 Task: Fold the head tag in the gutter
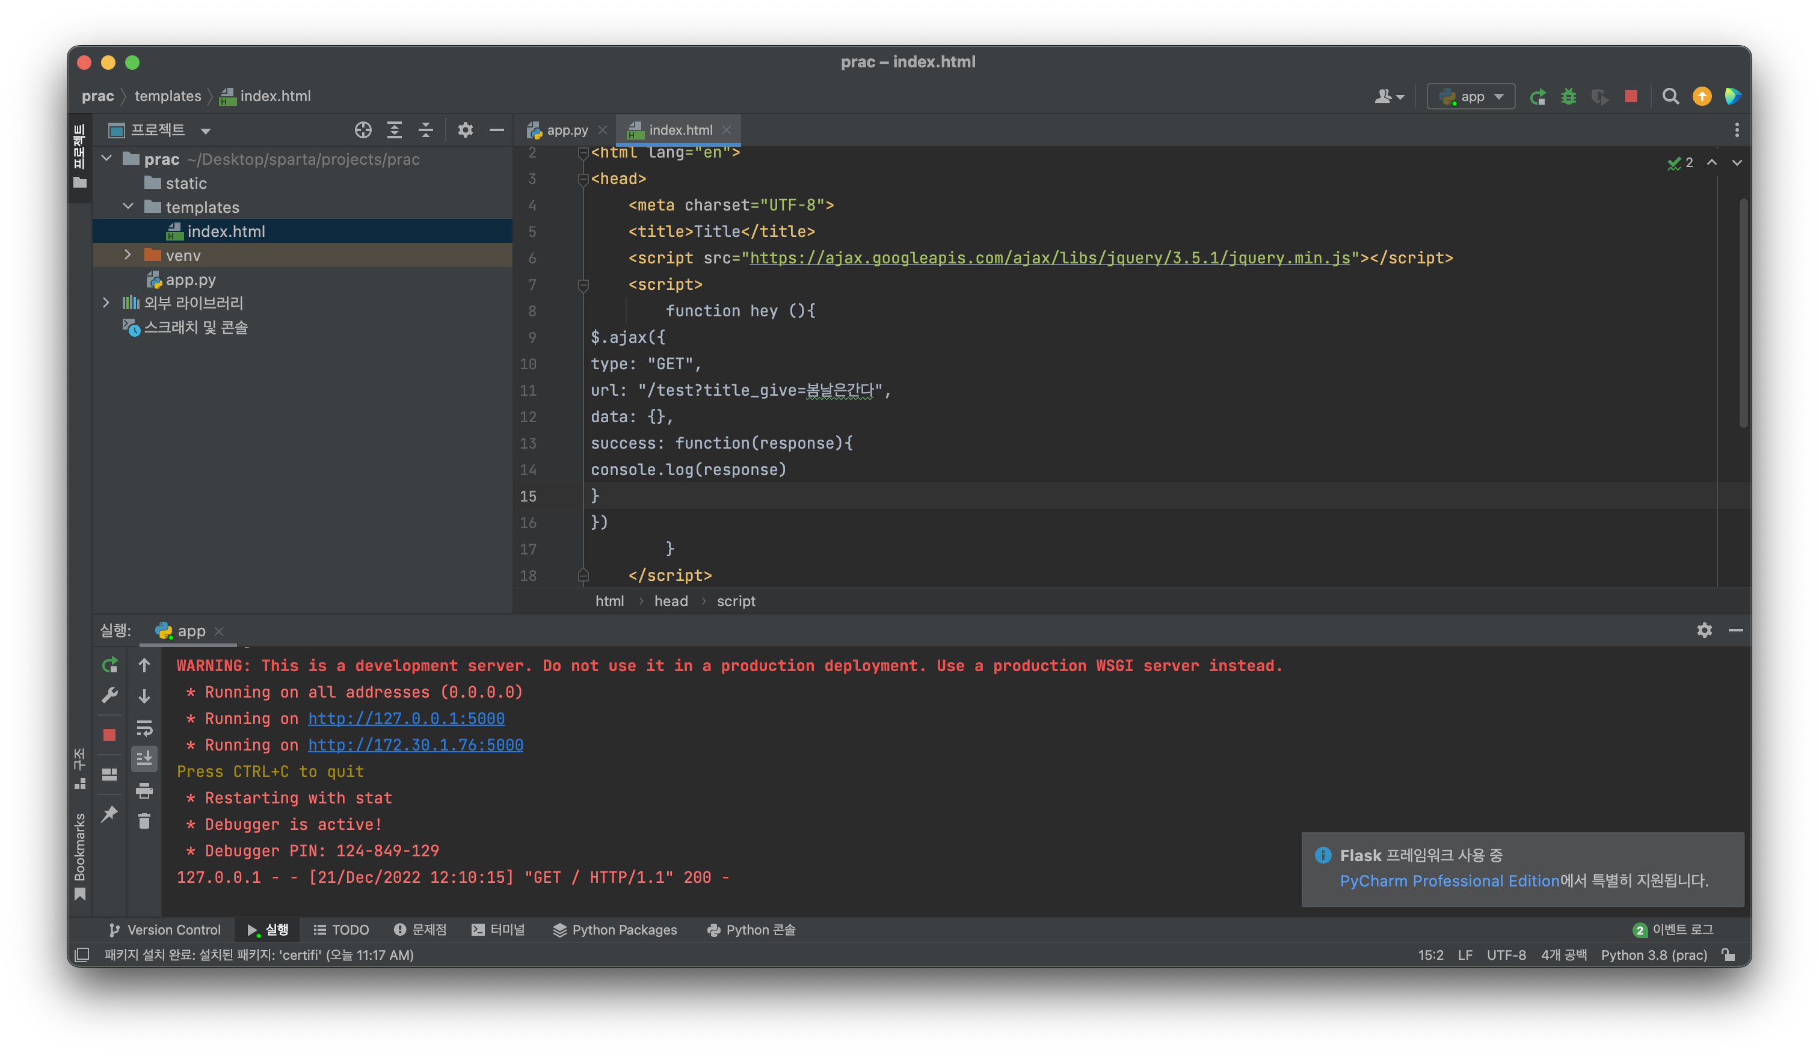point(583,179)
